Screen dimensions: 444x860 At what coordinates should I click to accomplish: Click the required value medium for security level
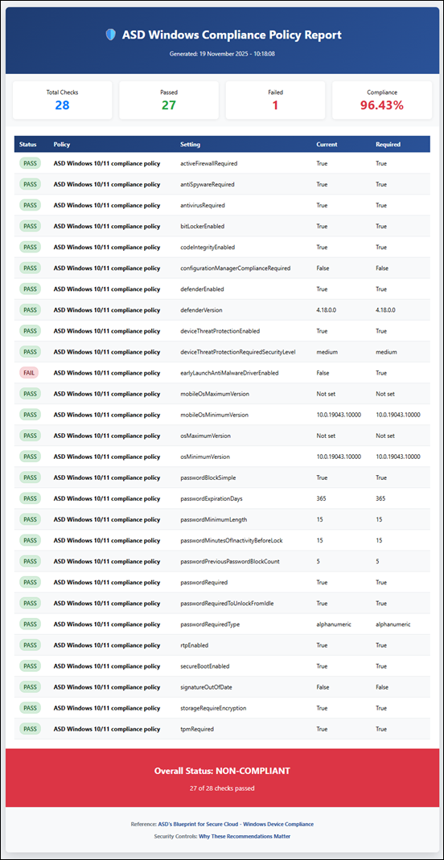point(386,351)
